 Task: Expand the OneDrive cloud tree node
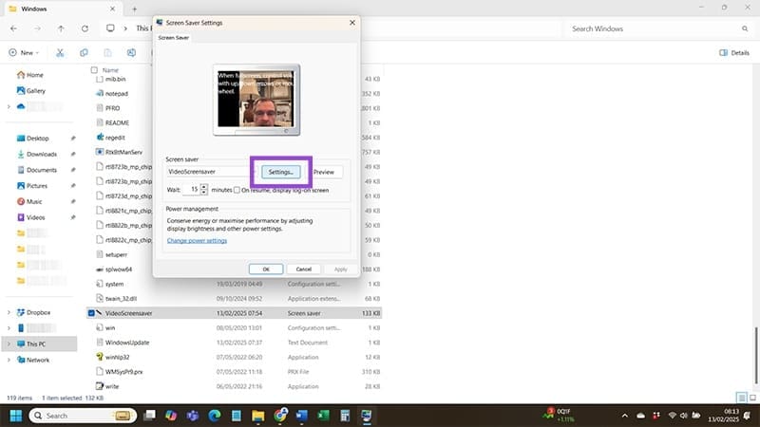(9, 106)
